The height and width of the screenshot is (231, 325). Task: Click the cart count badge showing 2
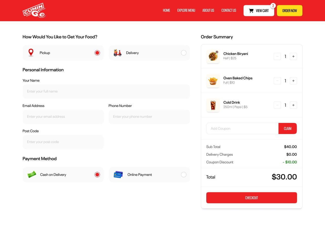pyautogui.click(x=273, y=6)
